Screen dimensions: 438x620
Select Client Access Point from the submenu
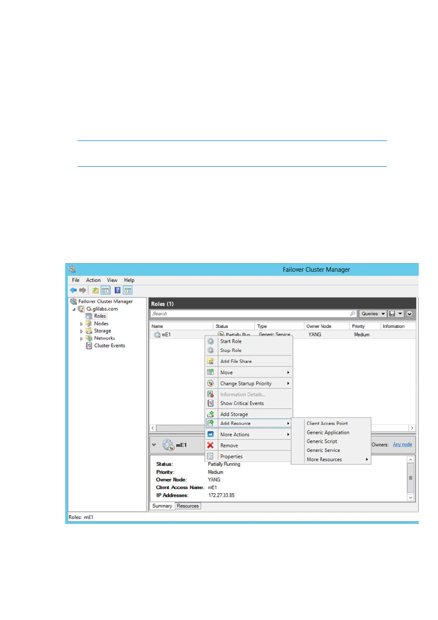coord(331,423)
